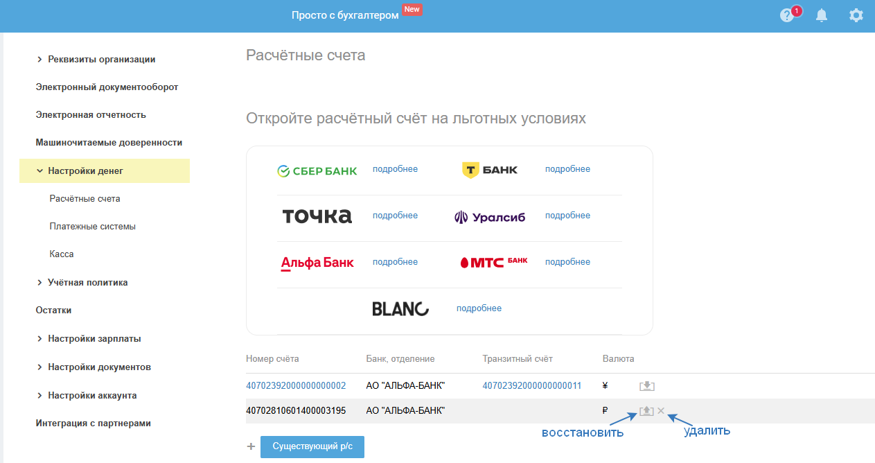Open the help question mark icon

[x=786, y=15]
